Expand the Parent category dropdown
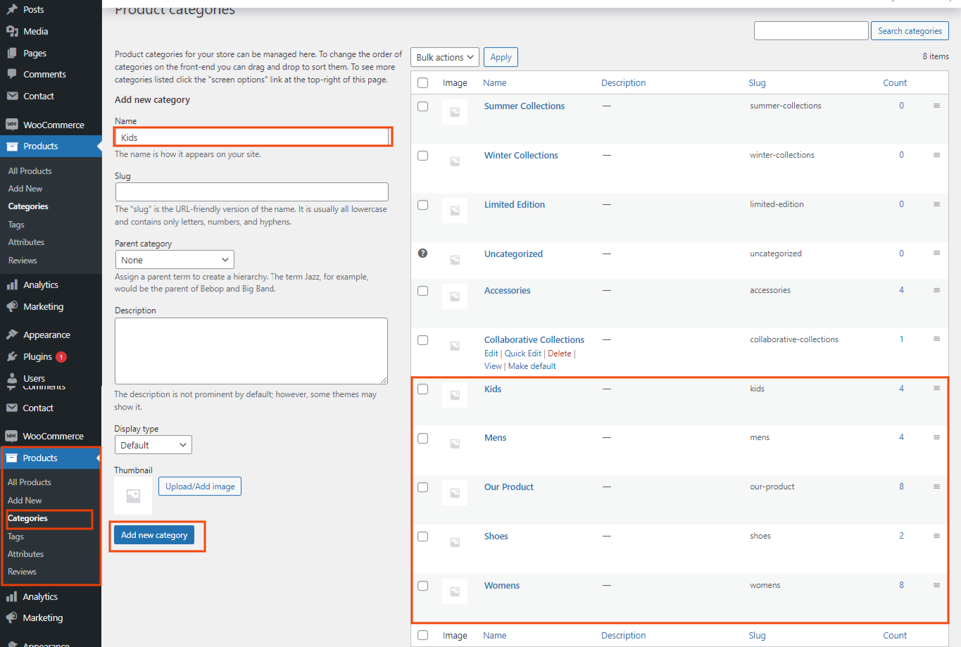 tap(174, 260)
